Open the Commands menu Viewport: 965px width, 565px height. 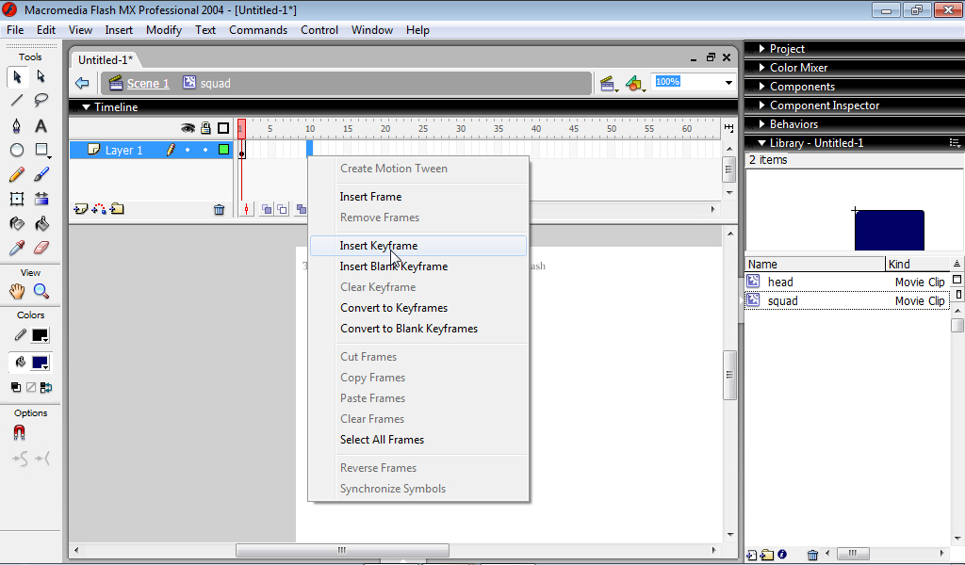tap(258, 30)
